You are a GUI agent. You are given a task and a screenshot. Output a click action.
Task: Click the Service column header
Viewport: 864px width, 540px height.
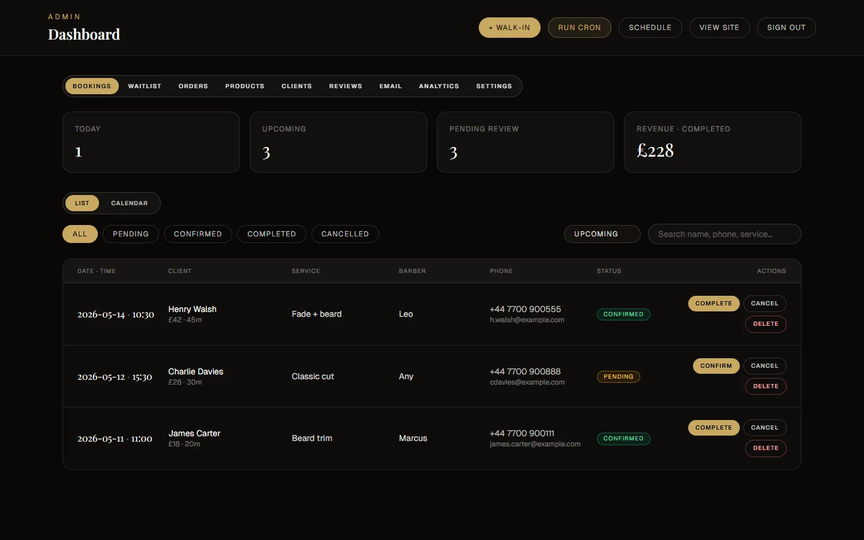[306, 271]
